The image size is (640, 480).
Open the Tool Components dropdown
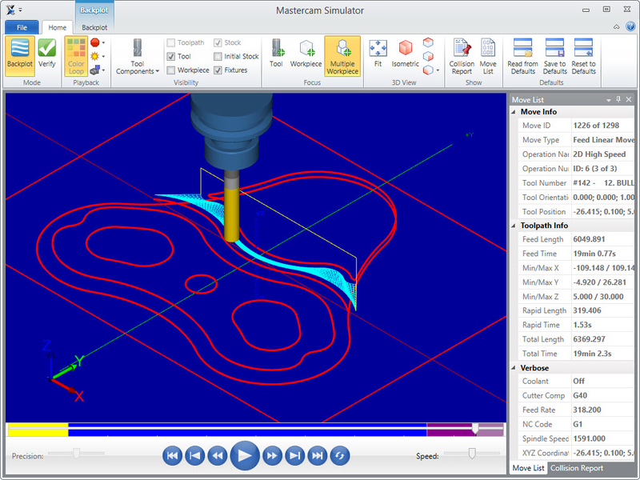138,56
